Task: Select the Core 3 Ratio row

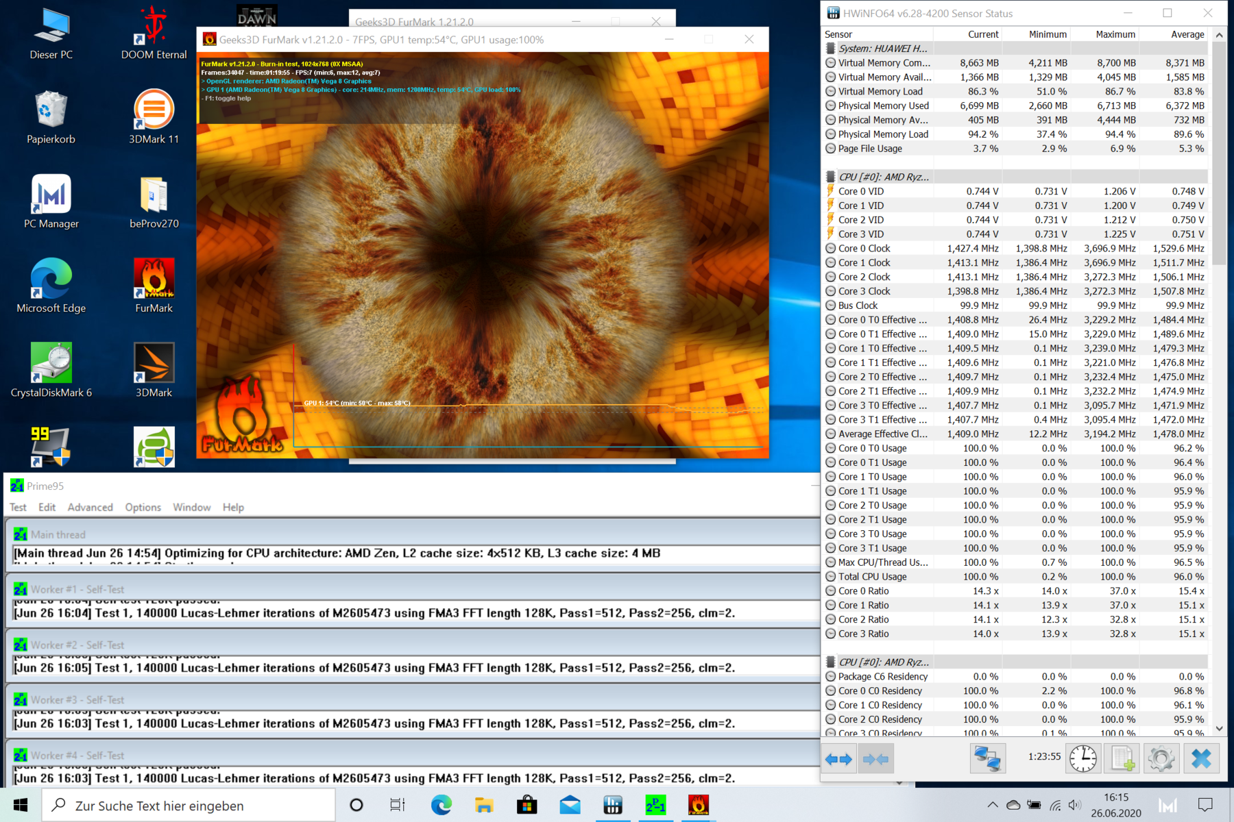Action: (x=1015, y=634)
